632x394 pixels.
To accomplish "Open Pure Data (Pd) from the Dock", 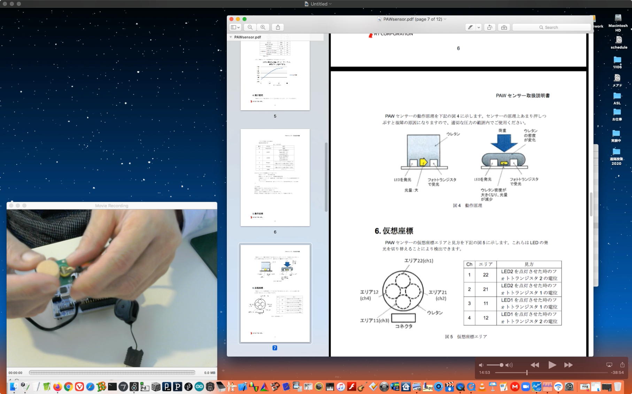I will (x=145, y=386).
